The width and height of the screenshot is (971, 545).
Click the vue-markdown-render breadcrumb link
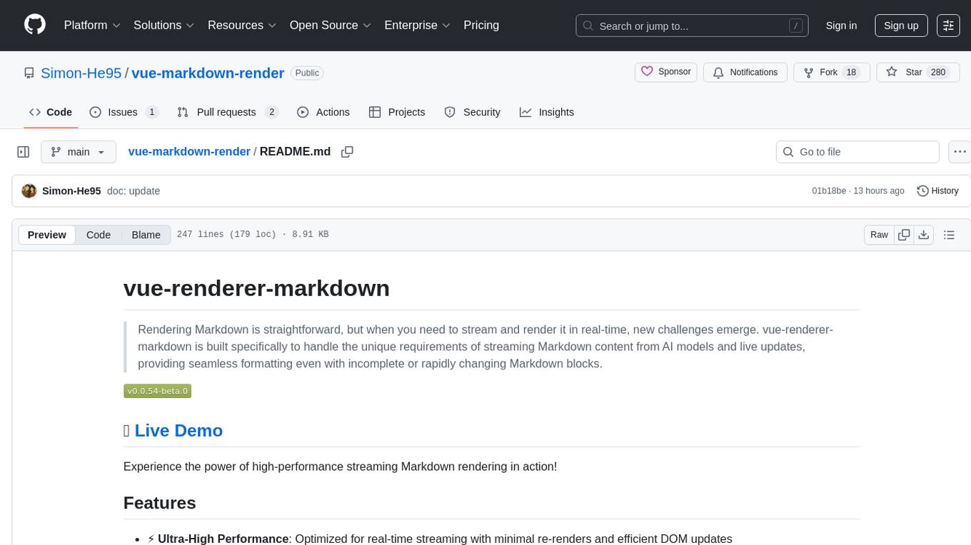coord(189,151)
